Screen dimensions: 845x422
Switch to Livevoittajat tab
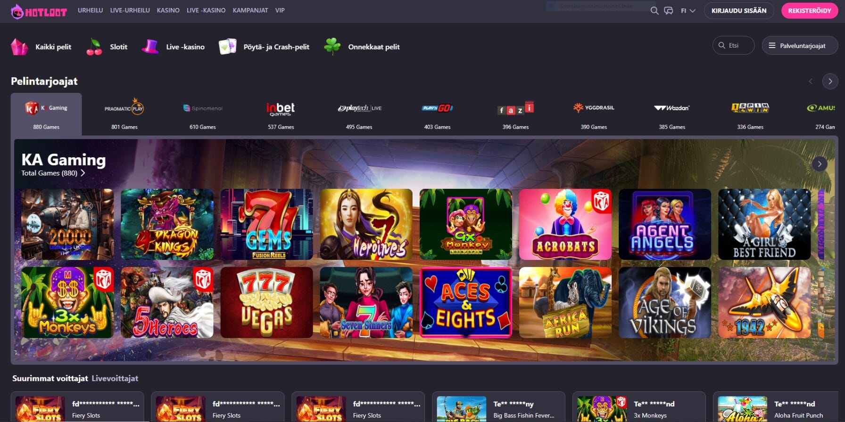[115, 378]
